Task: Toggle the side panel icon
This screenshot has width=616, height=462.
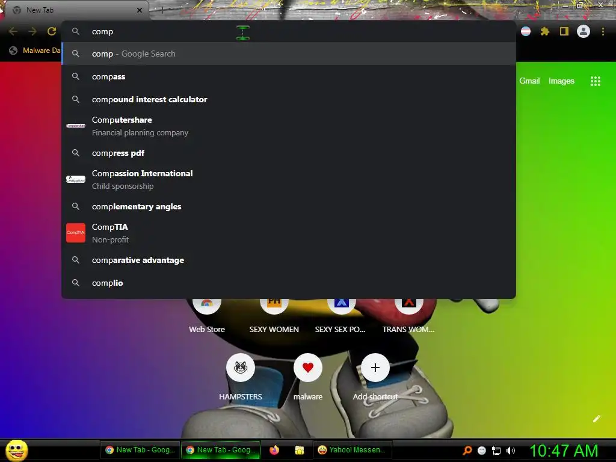Action: click(564, 31)
